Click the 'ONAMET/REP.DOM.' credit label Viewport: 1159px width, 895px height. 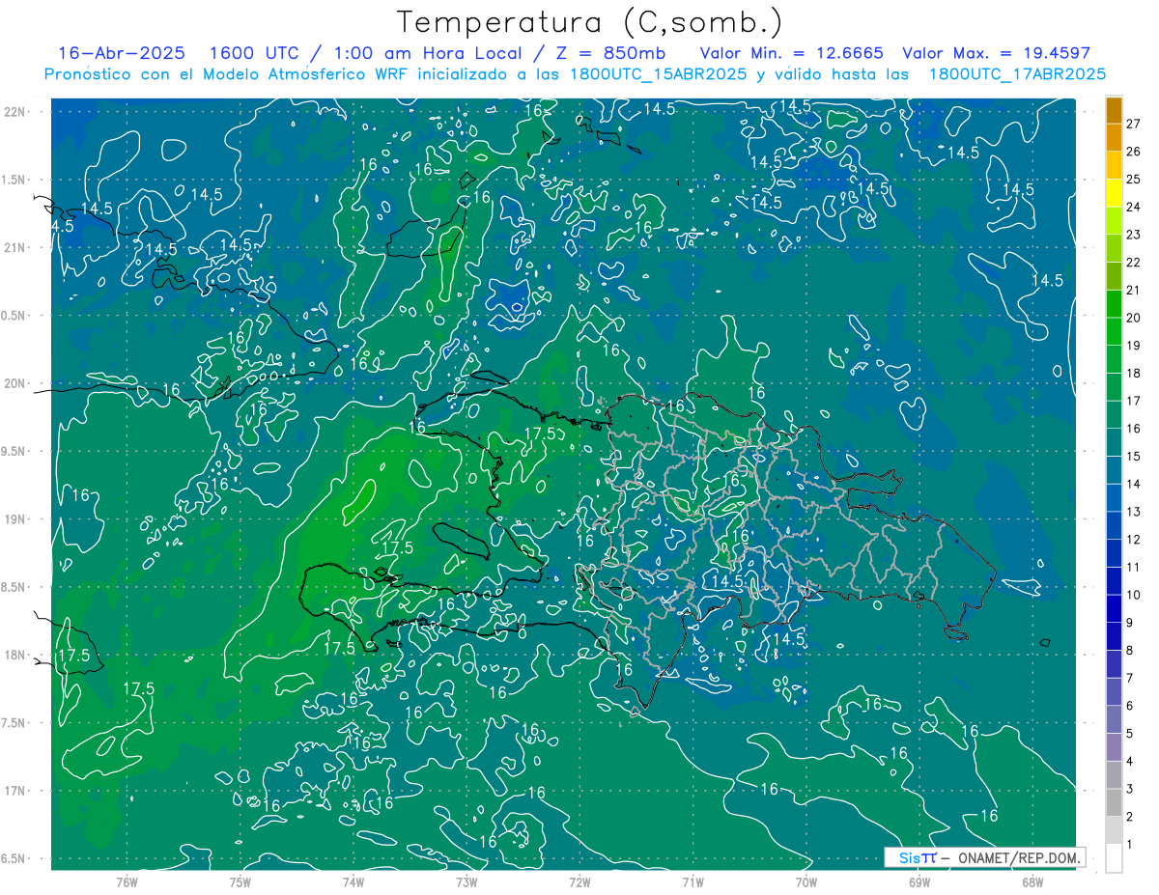[1017, 857]
